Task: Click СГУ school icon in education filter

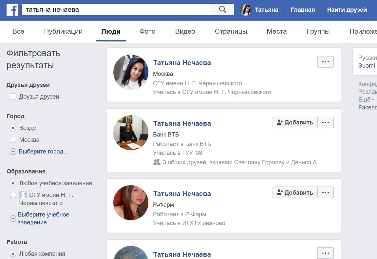Action: (23, 195)
